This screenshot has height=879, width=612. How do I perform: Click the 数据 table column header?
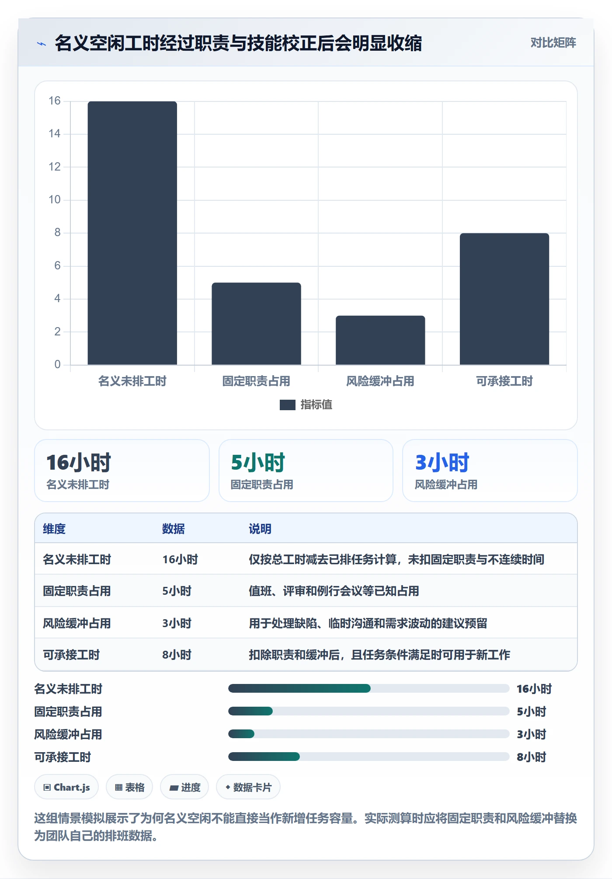coord(174,529)
